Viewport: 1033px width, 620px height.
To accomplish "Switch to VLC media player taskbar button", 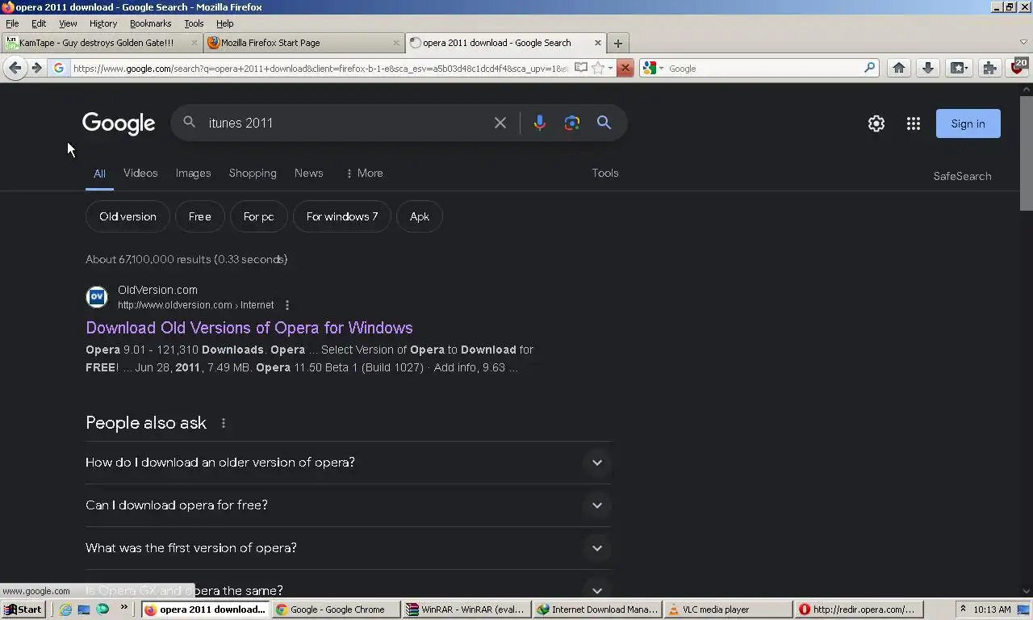I will pos(728,610).
